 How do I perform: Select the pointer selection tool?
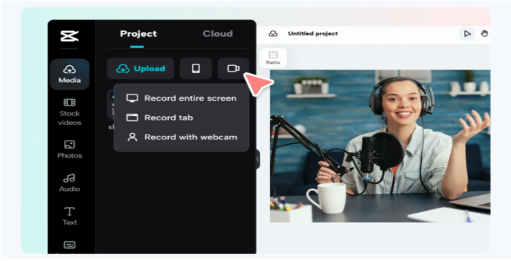coord(467,33)
